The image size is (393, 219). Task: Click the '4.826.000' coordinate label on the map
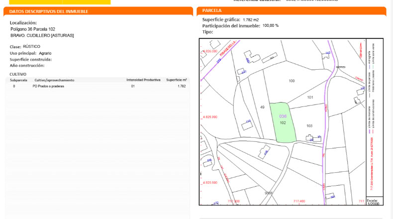pos(210,51)
